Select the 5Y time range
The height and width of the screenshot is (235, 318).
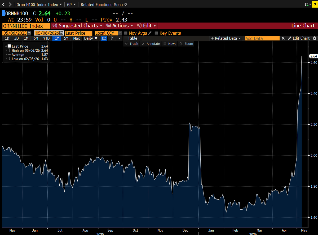(66, 38)
